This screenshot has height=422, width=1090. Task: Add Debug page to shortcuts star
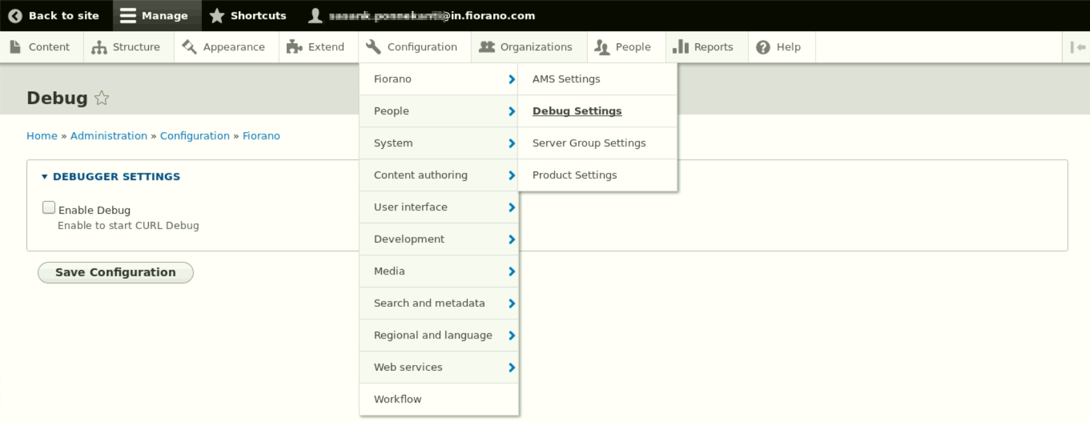(x=102, y=98)
